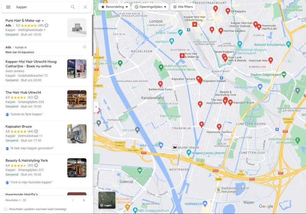Click the Stadion Galgenwaard marker
The width and height of the screenshot is (306, 214).
[284, 74]
